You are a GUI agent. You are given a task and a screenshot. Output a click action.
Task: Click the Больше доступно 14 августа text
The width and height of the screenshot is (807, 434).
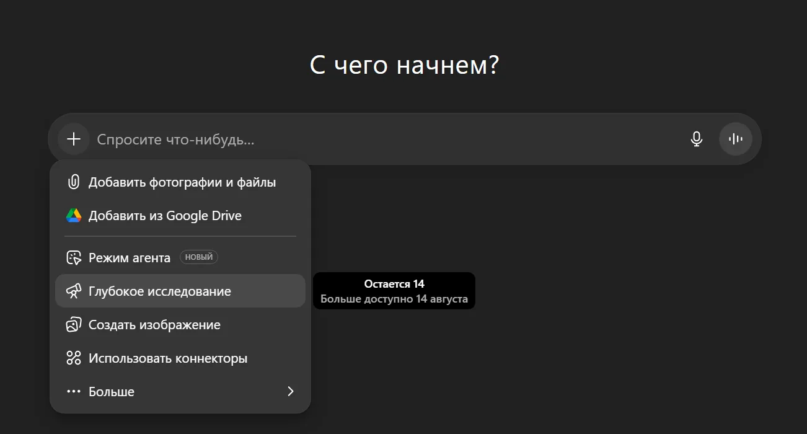point(394,299)
